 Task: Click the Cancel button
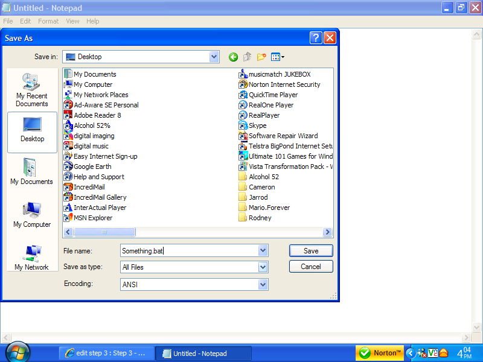click(x=311, y=267)
